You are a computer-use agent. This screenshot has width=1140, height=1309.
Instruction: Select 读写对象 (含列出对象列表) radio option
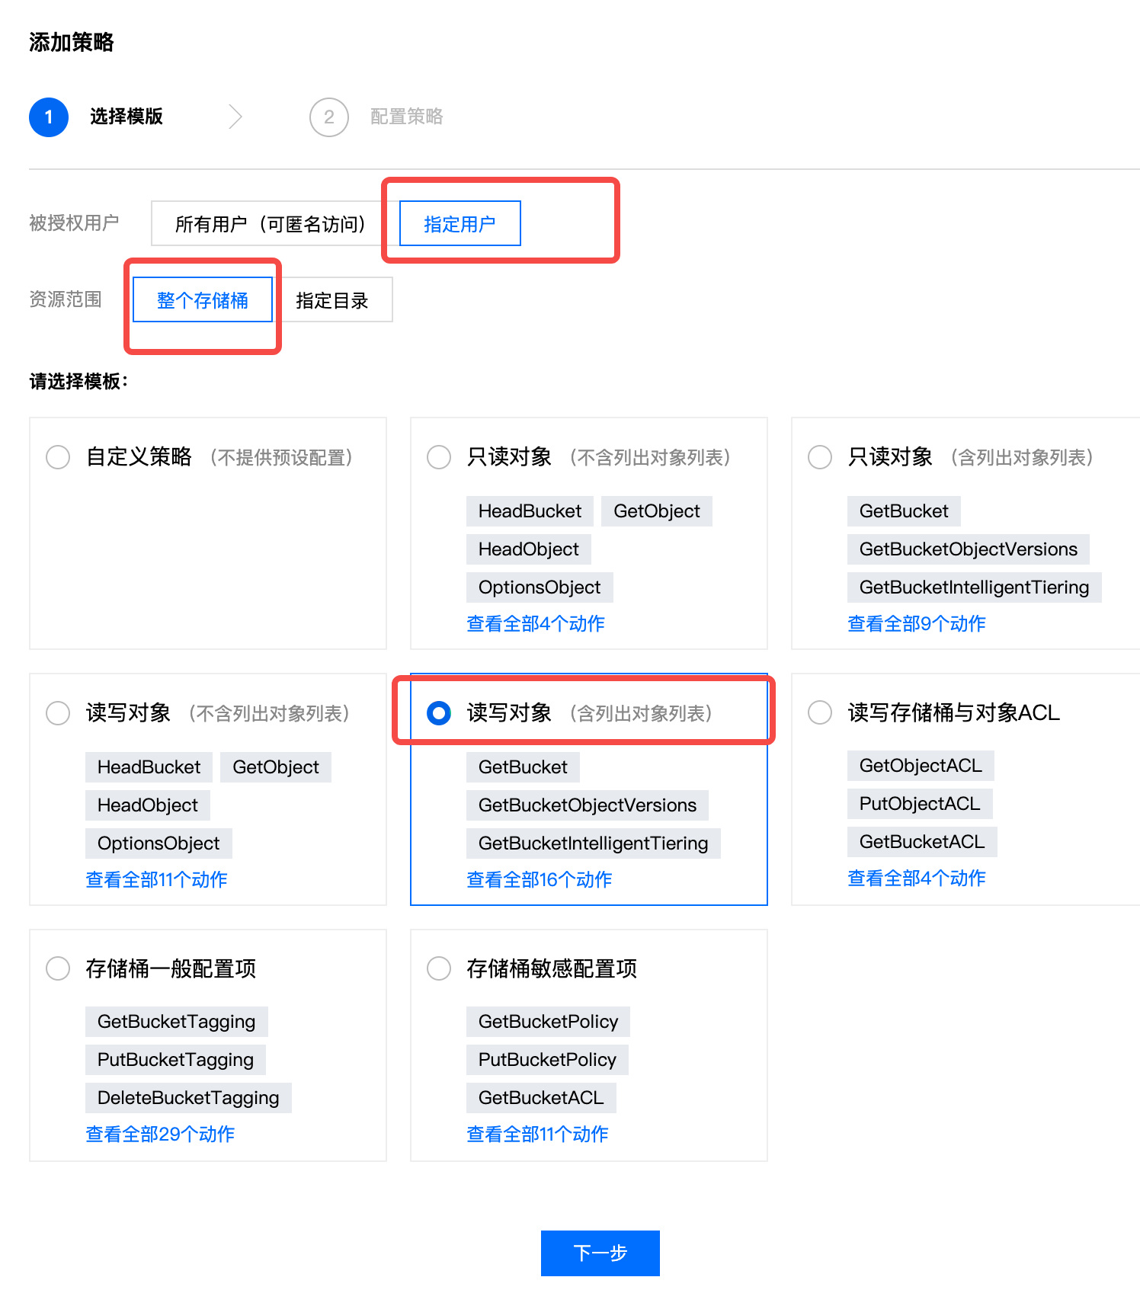pyautogui.click(x=439, y=713)
